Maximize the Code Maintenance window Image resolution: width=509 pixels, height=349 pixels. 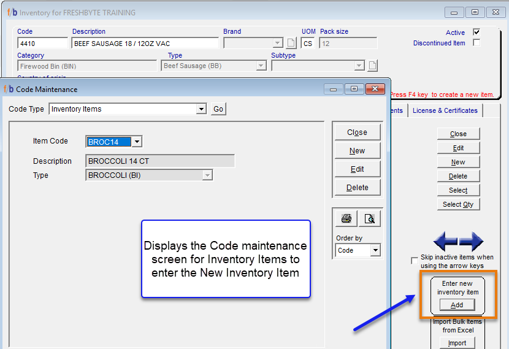tap(354, 89)
